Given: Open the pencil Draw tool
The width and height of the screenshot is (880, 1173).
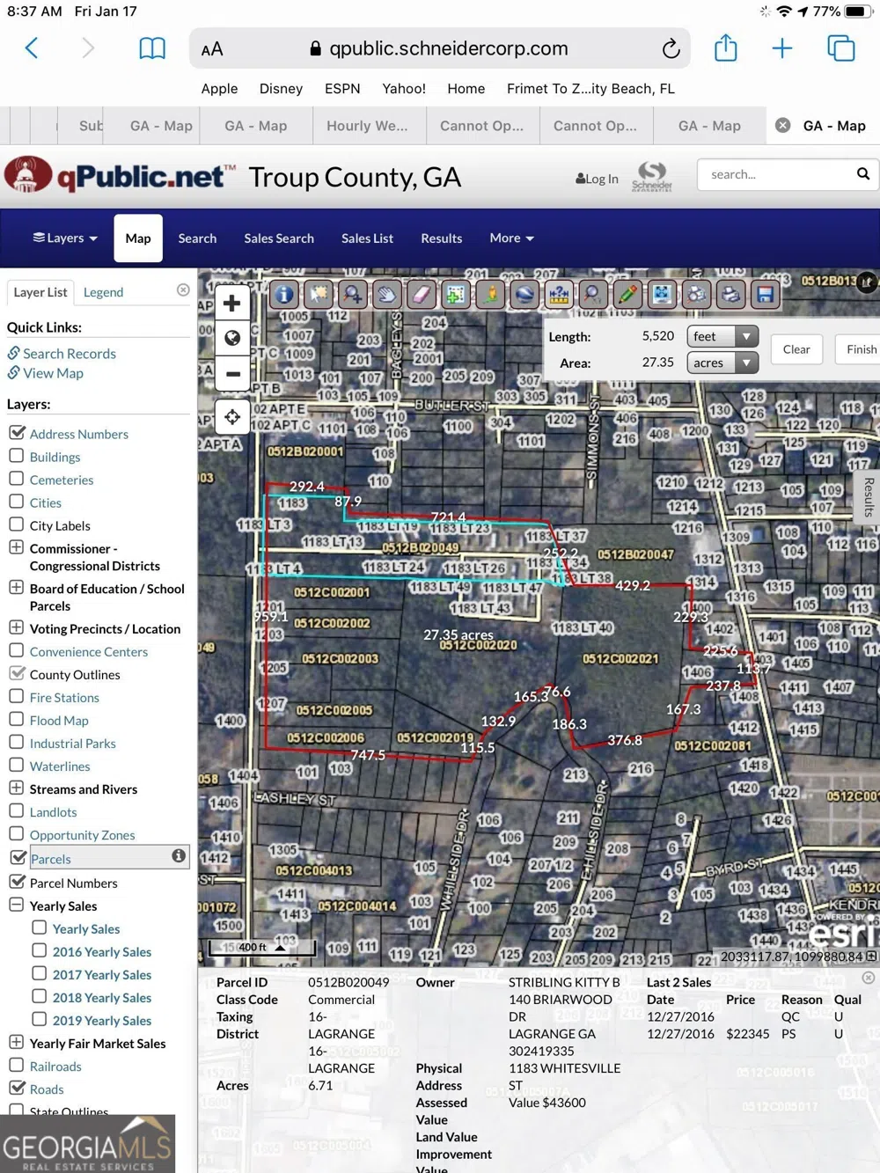Looking at the screenshot, I should point(627,295).
